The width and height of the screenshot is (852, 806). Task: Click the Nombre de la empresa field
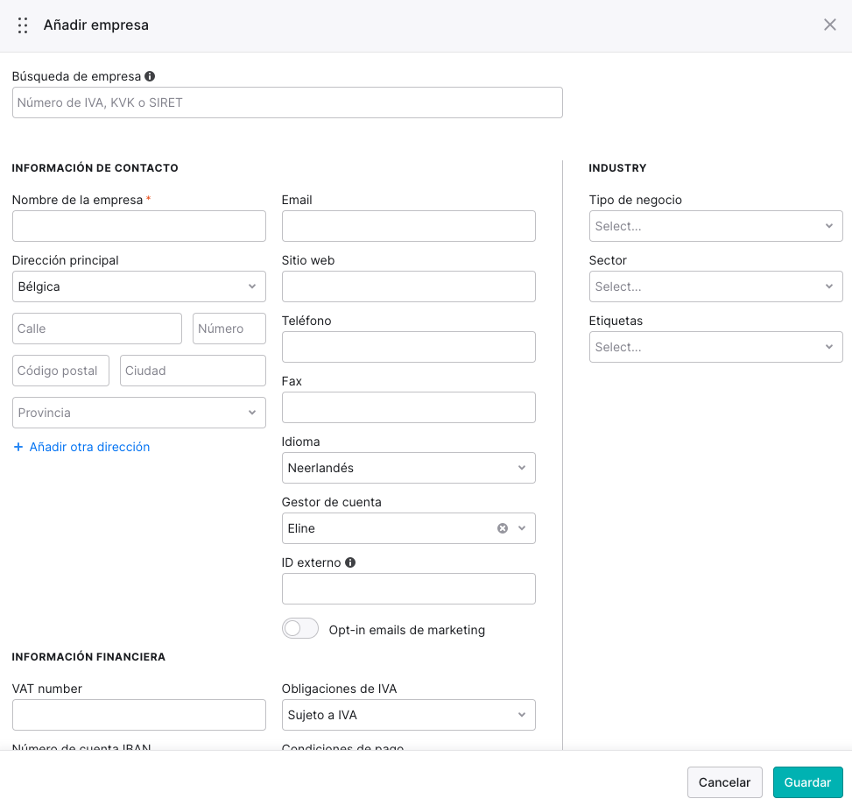139,226
